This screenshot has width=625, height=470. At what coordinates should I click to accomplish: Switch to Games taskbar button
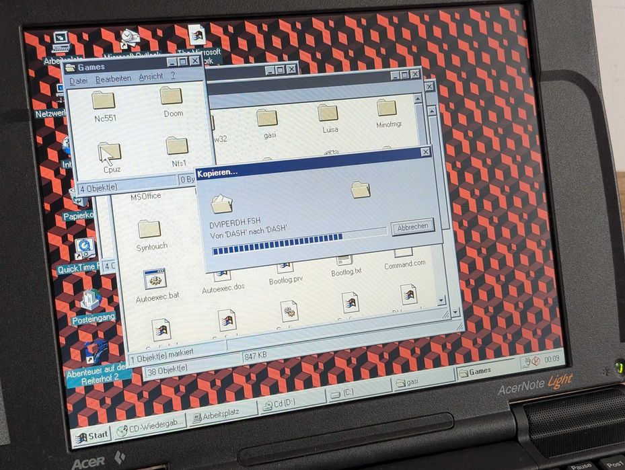click(486, 372)
